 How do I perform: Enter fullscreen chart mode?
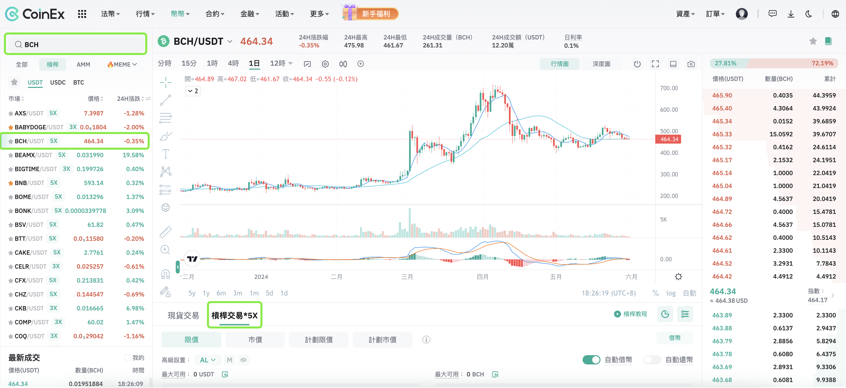[x=655, y=64]
